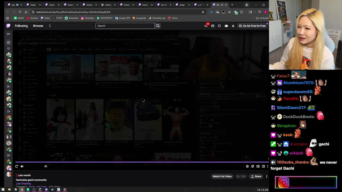Toggle theatre mode on the player
The height and width of the screenshot is (192, 342).
[263, 166]
